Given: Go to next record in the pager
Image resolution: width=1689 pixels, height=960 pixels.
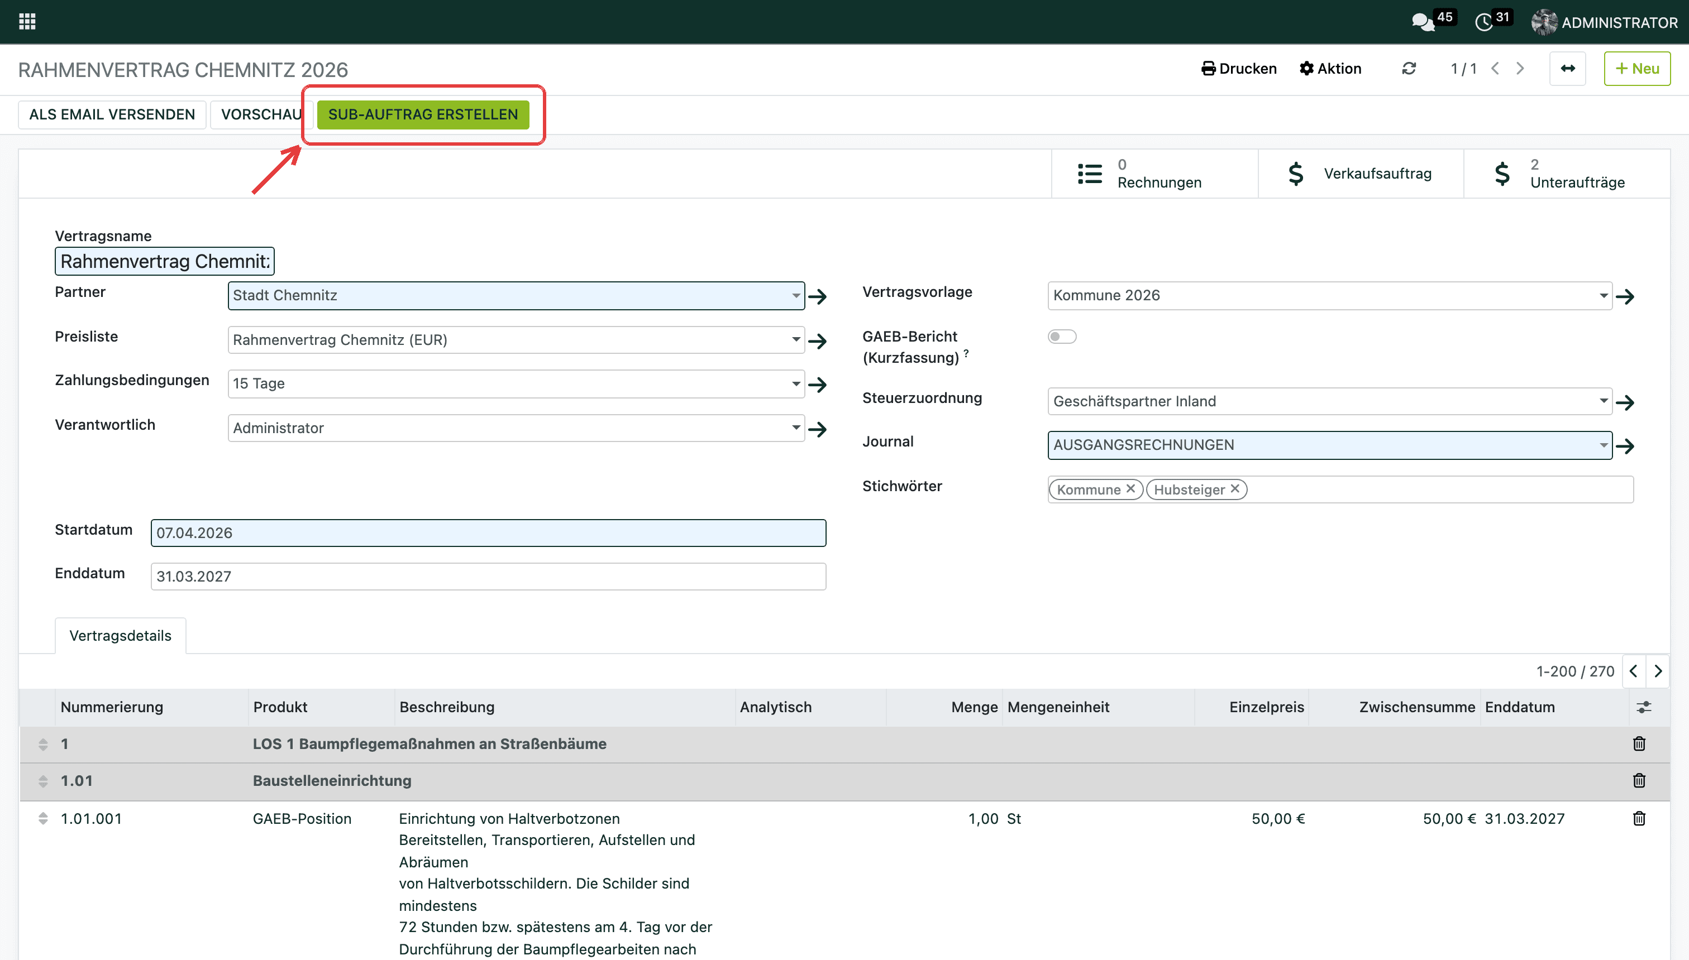Looking at the screenshot, I should [1520, 69].
